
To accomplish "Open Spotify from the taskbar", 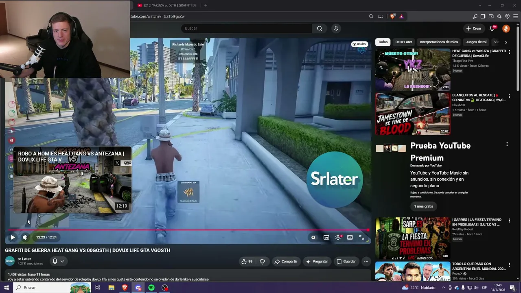I will 151,288.
